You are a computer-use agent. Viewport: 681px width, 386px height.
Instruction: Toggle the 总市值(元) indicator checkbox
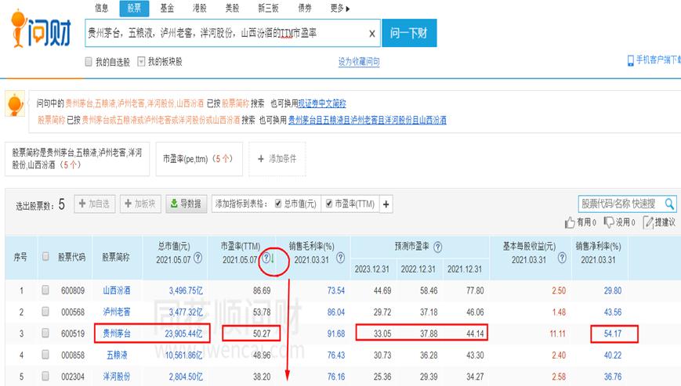point(278,204)
